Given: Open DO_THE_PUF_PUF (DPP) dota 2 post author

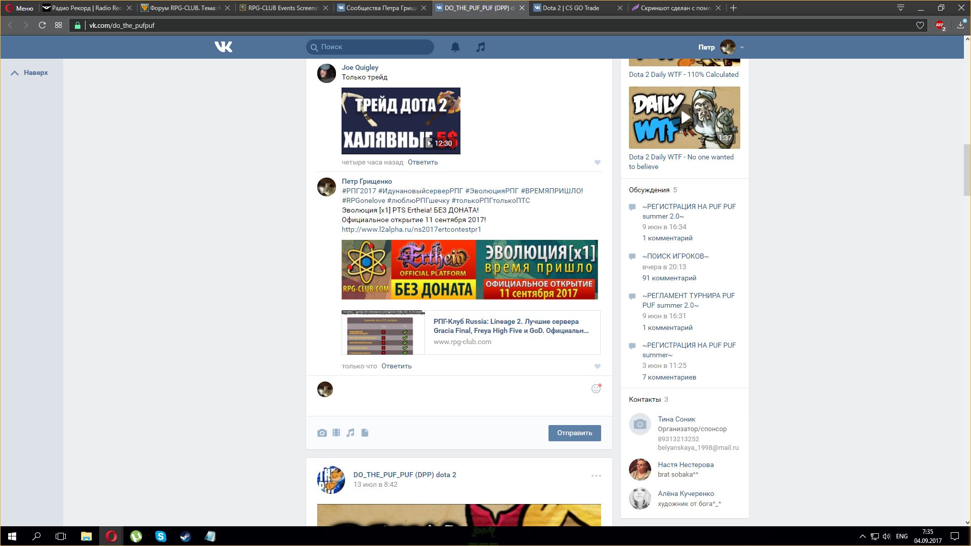Looking at the screenshot, I should (405, 475).
